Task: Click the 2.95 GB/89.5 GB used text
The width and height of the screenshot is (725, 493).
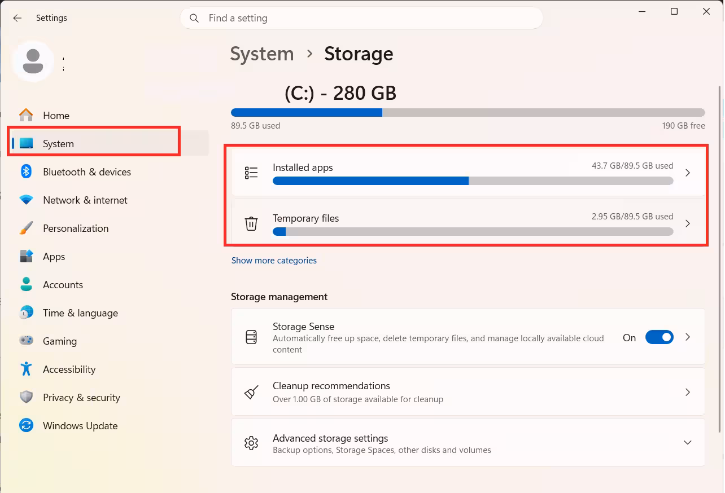Action: 632,216
